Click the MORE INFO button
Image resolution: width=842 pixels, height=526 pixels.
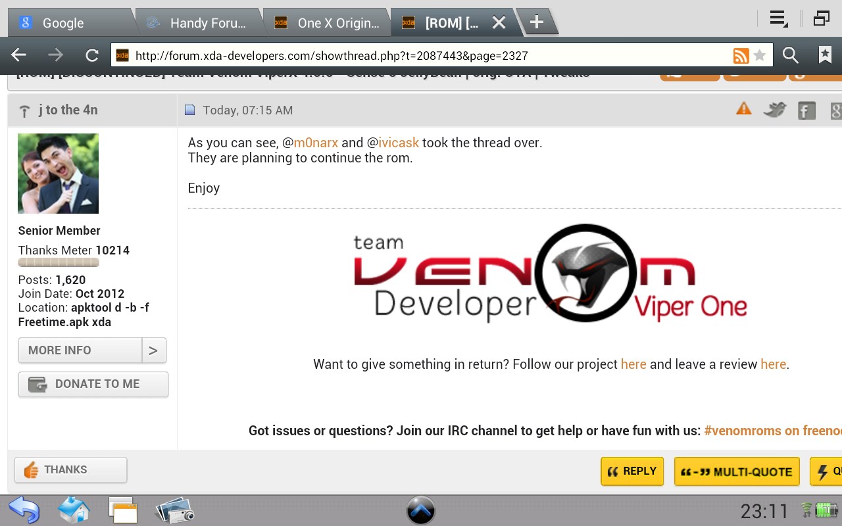tap(80, 350)
